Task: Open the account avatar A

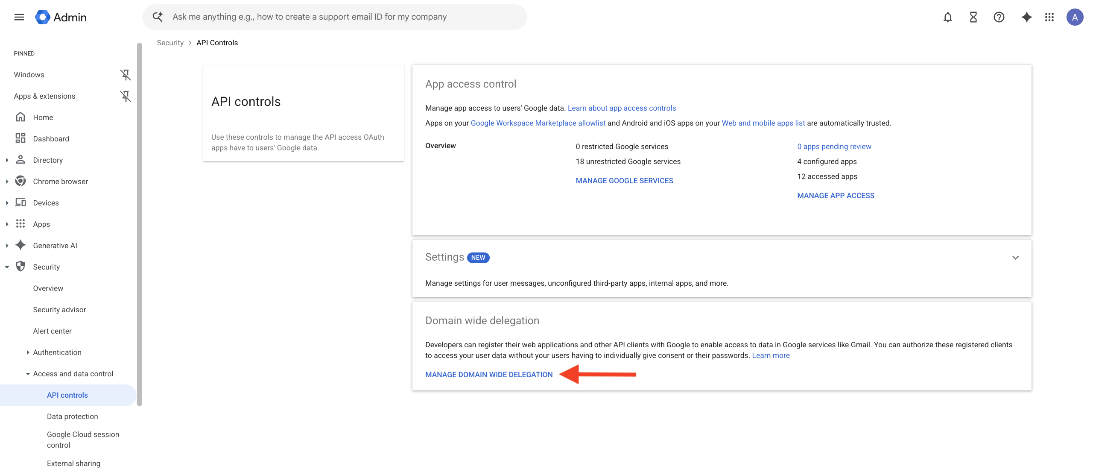Action: pyautogui.click(x=1075, y=17)
